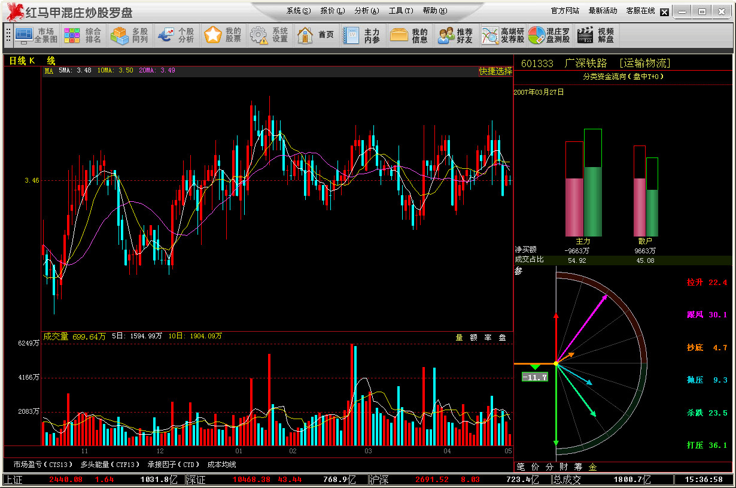This screenshot has height=488, width=736.
Task: Open the 日线 K 线 period selector
Action: tap(32, 60)
